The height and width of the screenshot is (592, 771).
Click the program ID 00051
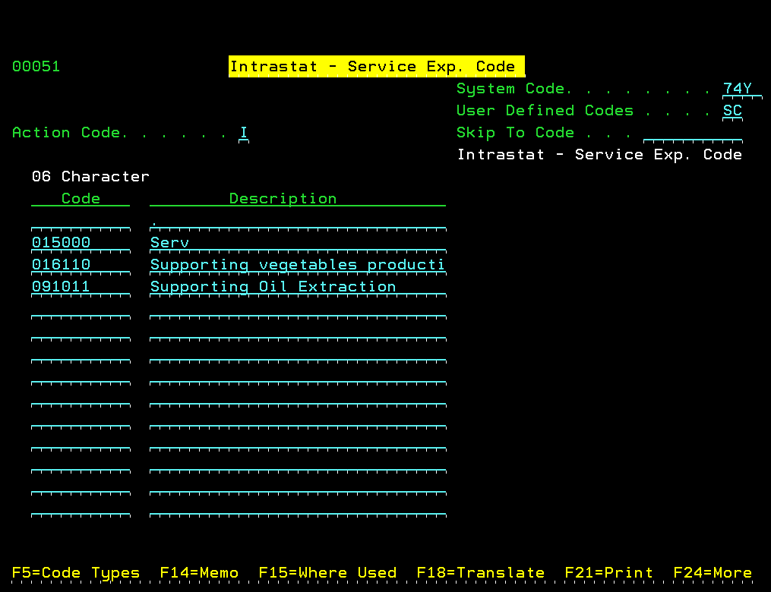coord(36,66)
